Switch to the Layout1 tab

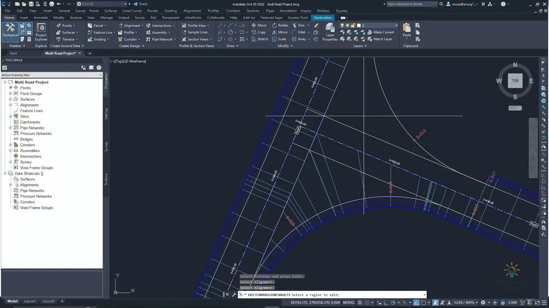tap(30, 301)
